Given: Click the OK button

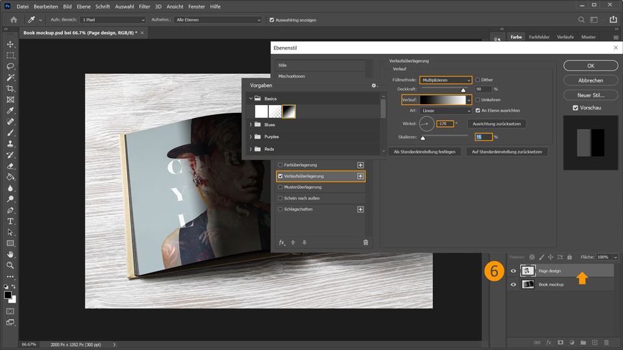Looking at the screenshot, I should (590, 65).
